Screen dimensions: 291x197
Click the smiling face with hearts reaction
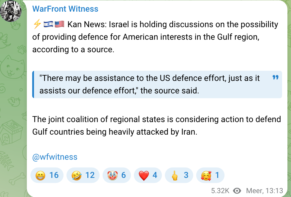(210, 175)
